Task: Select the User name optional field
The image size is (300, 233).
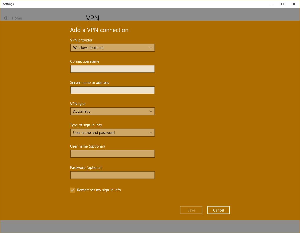Action: pyautogui.click(x=112, y=154)
